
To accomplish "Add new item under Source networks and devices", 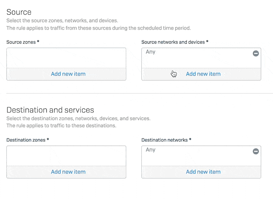I will point(203,74).
